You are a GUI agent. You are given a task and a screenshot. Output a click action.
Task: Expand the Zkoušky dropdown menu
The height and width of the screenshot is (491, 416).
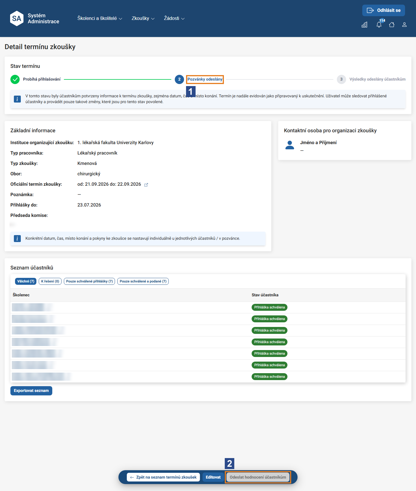[x=143, y=18]
